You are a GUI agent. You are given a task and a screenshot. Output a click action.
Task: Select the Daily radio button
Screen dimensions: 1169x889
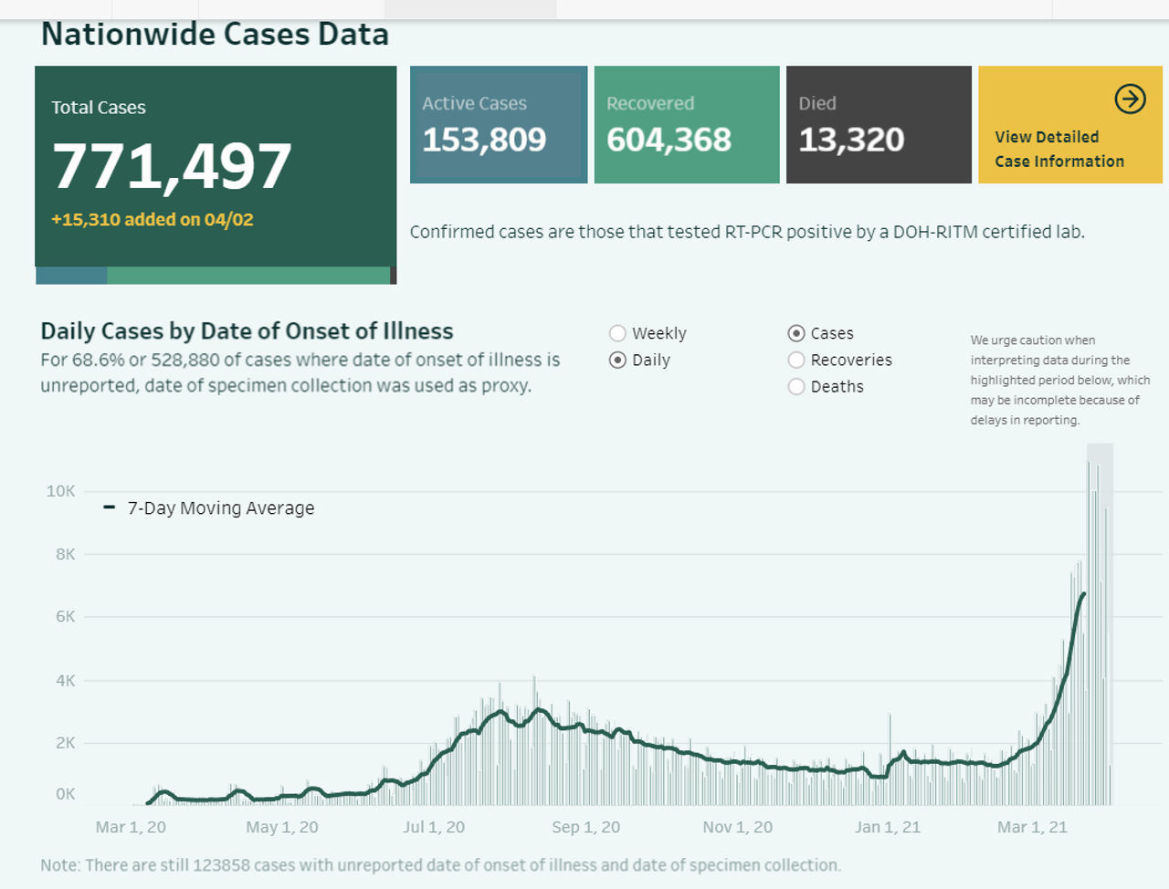pos(618,360)
